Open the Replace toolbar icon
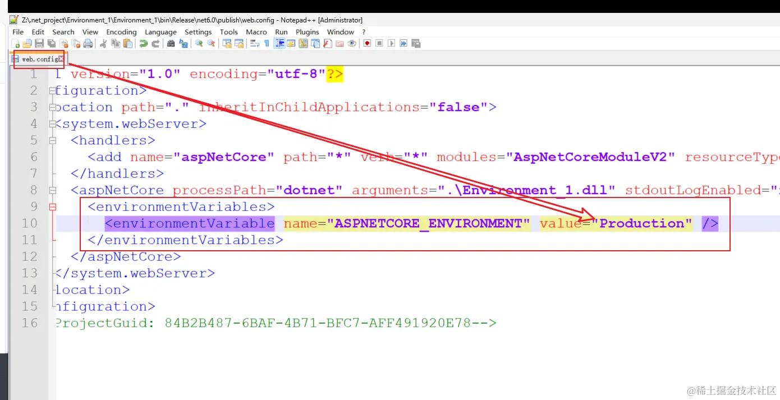The height and width of the screenshot is (400, 780). pyautogui.click(x=183, y=43)
